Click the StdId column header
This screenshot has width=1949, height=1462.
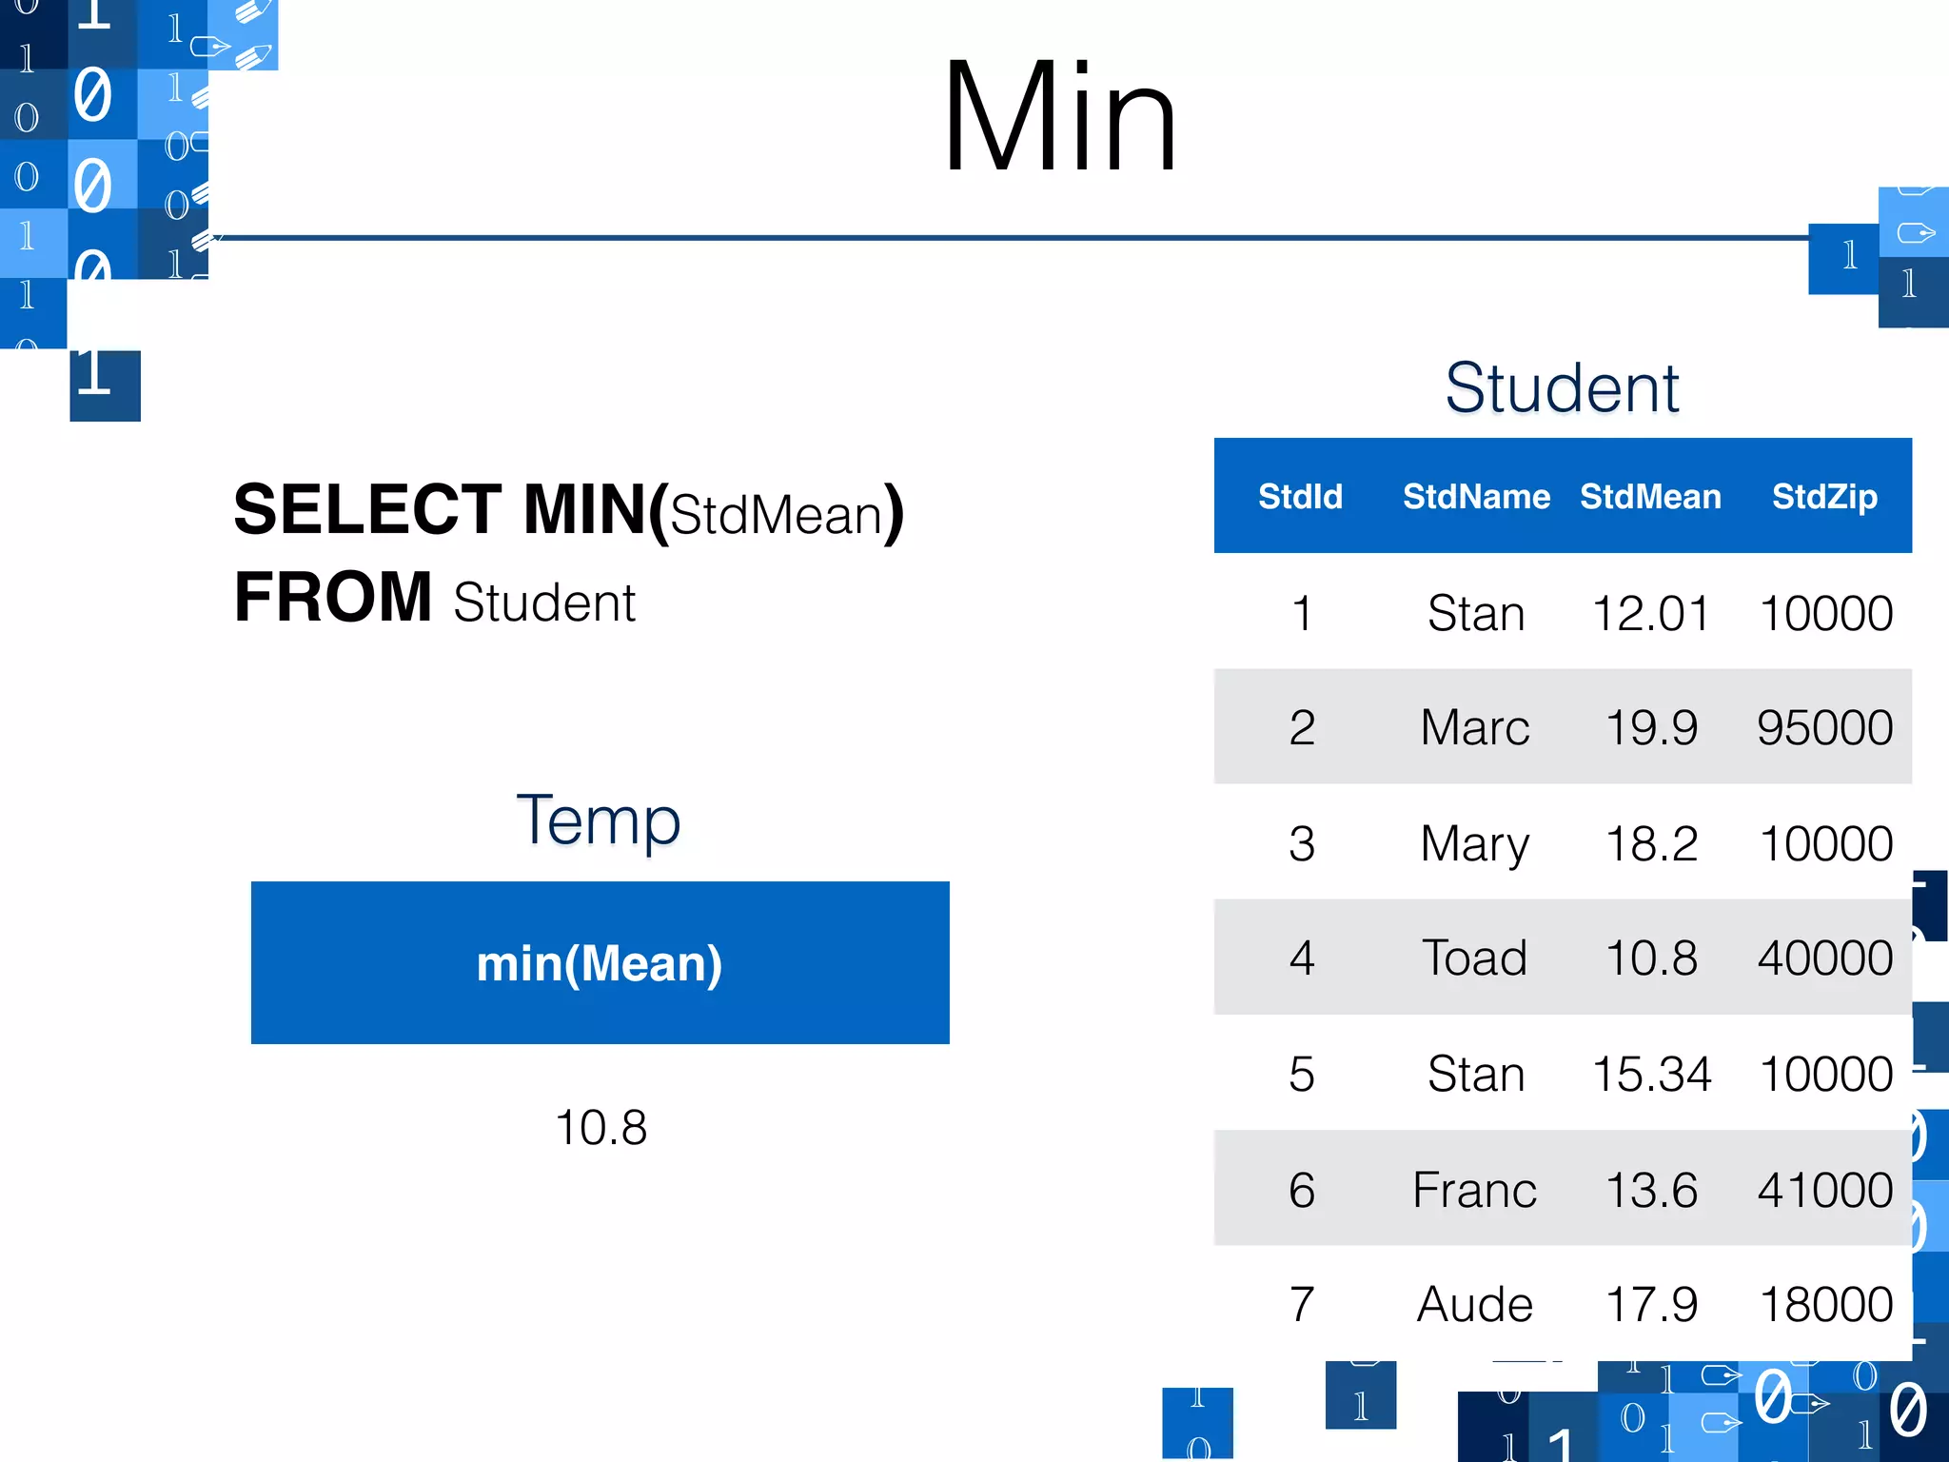click(1300, 497)
